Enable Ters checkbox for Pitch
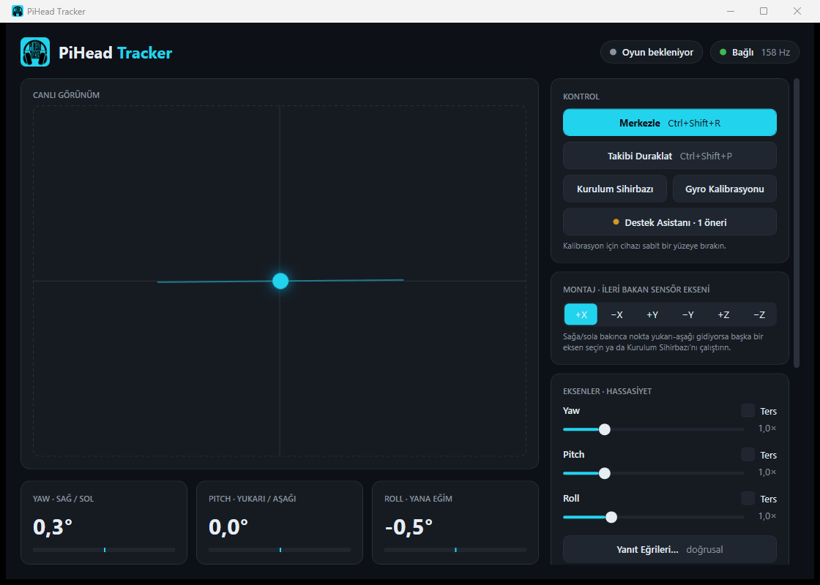820x585 pixels. pos(748,454)
